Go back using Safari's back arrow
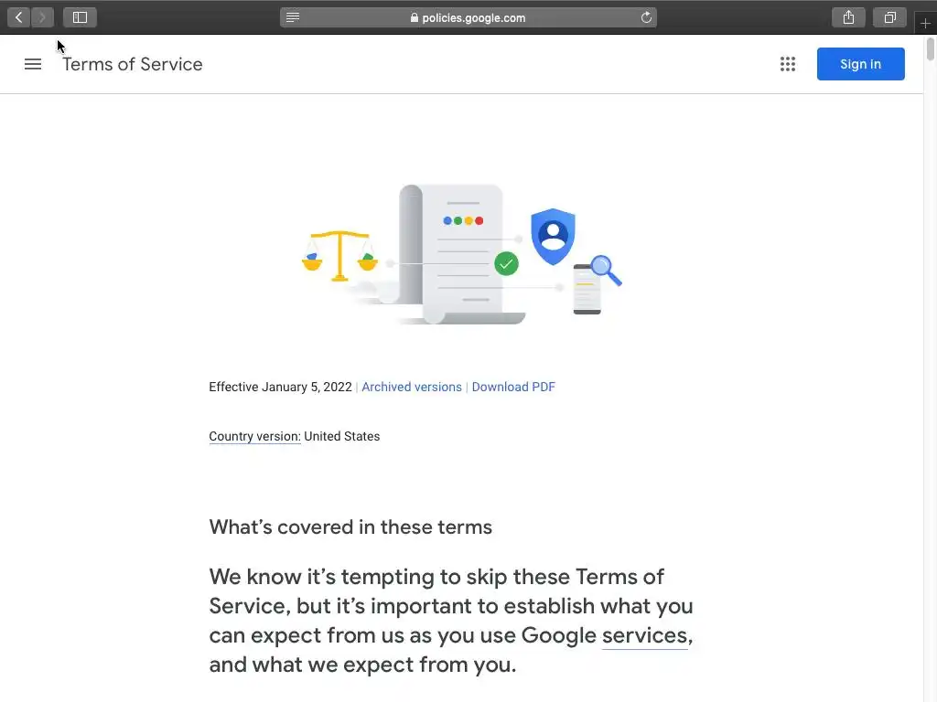The image size is (937, 702). pyautogui.click(x=19, y=17)
